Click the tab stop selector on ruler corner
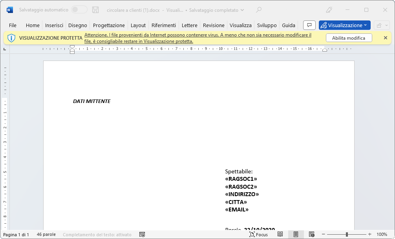This screenshot has width=395, height=239. click(5, 49)
